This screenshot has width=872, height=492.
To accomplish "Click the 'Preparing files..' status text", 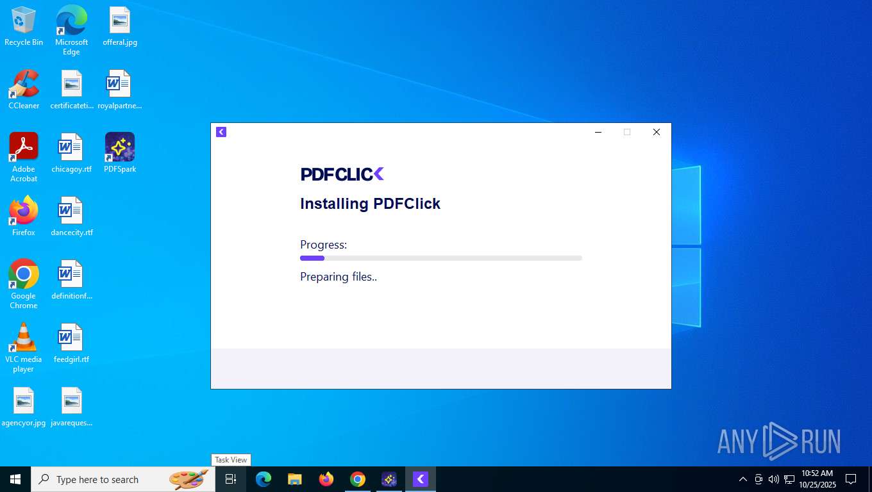I will click(x=339, y=277).
